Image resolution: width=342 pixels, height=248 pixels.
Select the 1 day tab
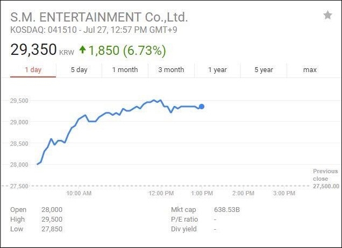pyautogui.click(x=33, y=70)
